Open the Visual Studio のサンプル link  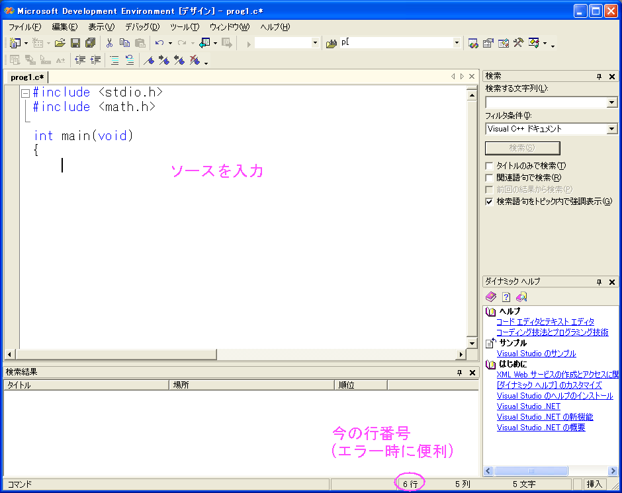pos(537,354)
